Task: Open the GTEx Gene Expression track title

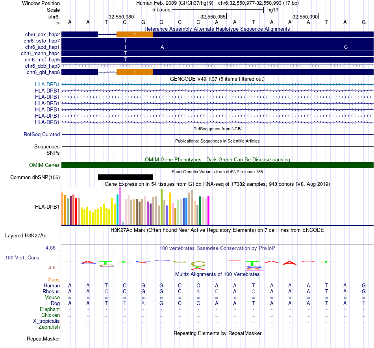Action: 217,184
